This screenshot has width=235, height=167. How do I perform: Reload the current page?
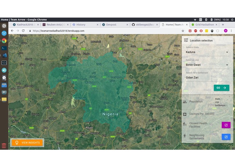23,31
